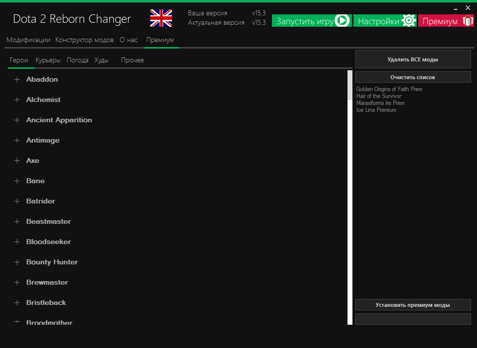This screenshot has height=348, width=477.
Task: Expand the Bounty Hunter plus sign
Action: [17, 262]
